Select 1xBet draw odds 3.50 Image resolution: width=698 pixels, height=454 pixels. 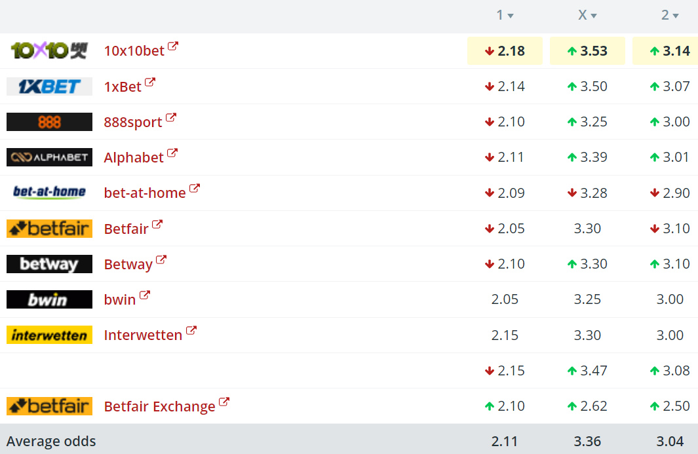[587, 86]
